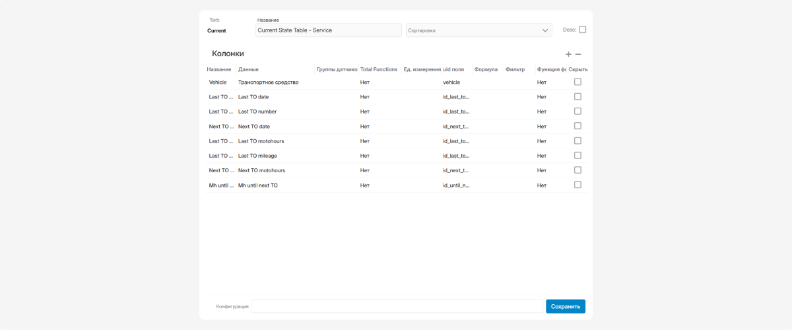Click the Current type label

(x=216, y=30)
